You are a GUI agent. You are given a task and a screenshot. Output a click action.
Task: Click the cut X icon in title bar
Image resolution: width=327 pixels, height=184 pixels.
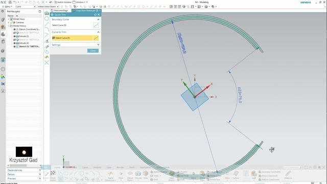coord(43,2)
